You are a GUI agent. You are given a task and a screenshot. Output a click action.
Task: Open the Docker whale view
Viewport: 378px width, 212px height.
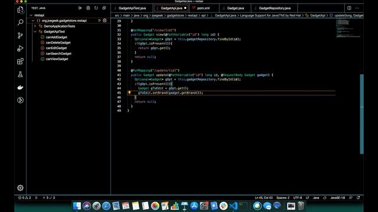pos(20,87)
